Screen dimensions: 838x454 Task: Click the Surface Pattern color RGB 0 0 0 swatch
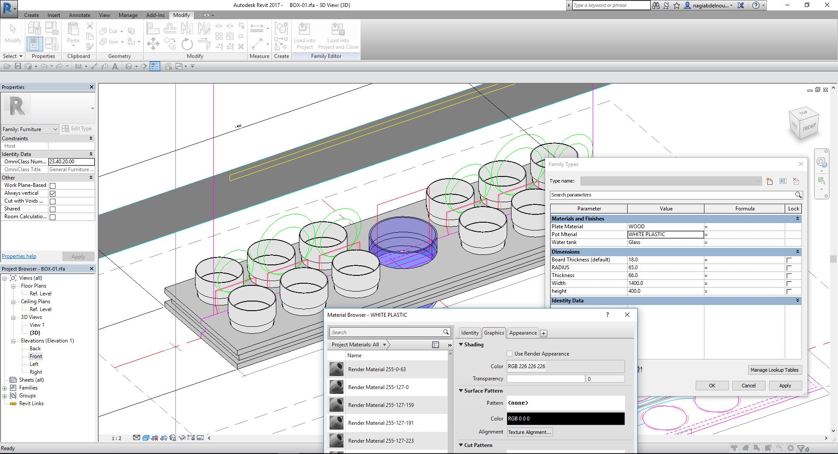(x=566, y=419)
